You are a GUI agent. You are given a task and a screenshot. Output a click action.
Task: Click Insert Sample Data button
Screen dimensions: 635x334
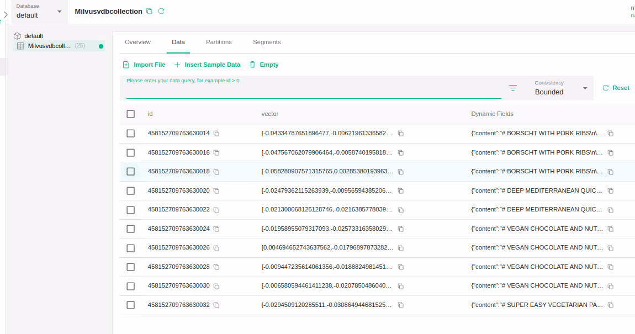[208, 65]
